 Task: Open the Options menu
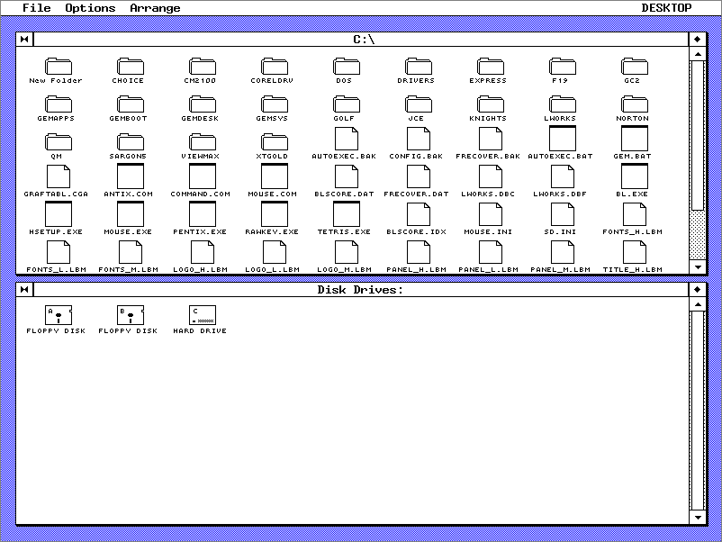(x=90, y=7)
